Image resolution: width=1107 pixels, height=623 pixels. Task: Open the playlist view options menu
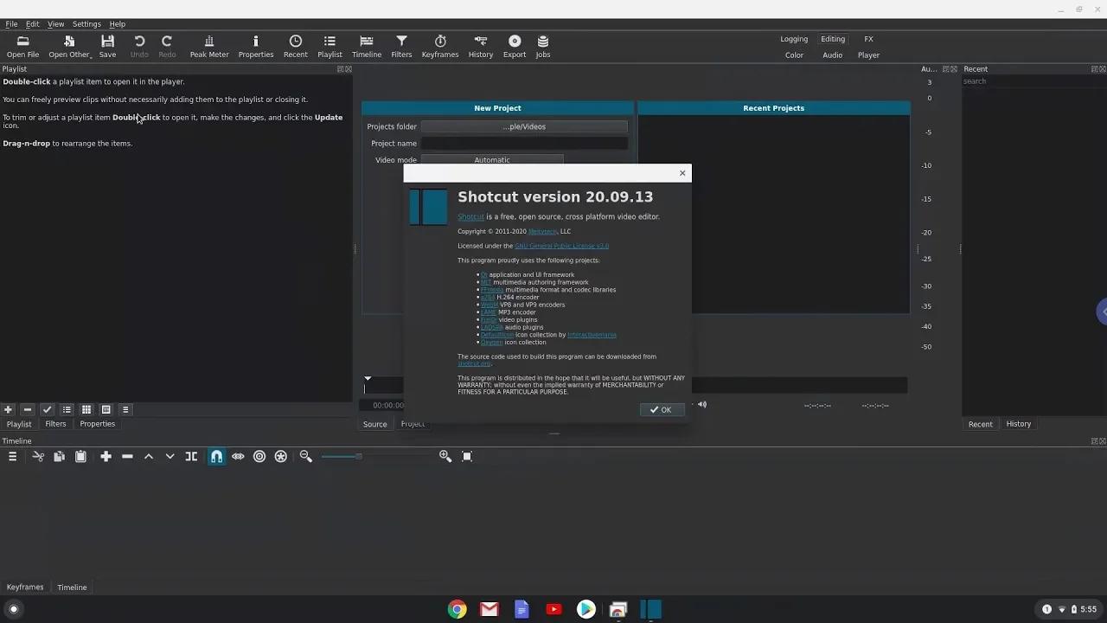click(x=125, y=409)
